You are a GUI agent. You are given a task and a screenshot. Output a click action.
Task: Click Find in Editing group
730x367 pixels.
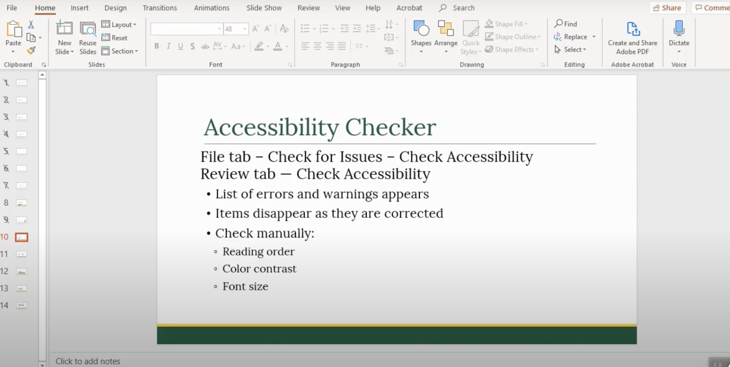pos(565,24)
